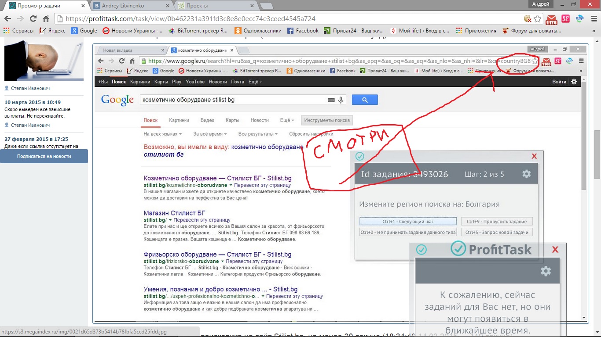
Task: Open the blocked-cookies icon in the address bar
Action: tap(528, 19)
